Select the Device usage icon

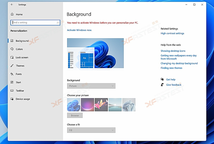tap(12, 99)
